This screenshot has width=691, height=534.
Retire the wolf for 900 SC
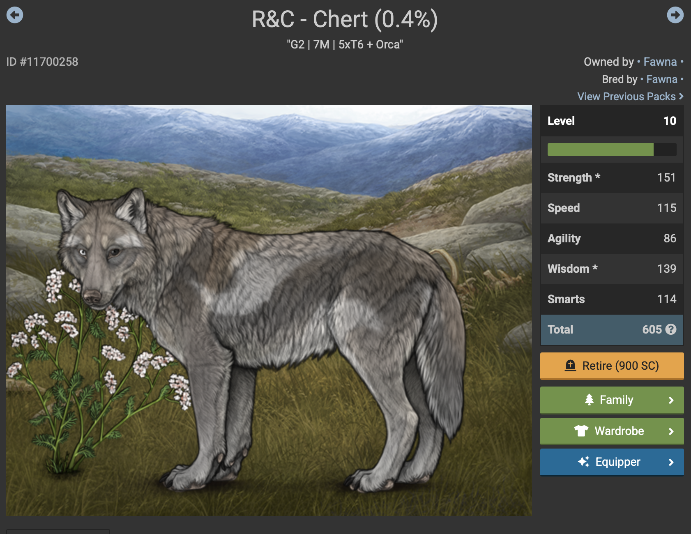[x=612, y=366]
